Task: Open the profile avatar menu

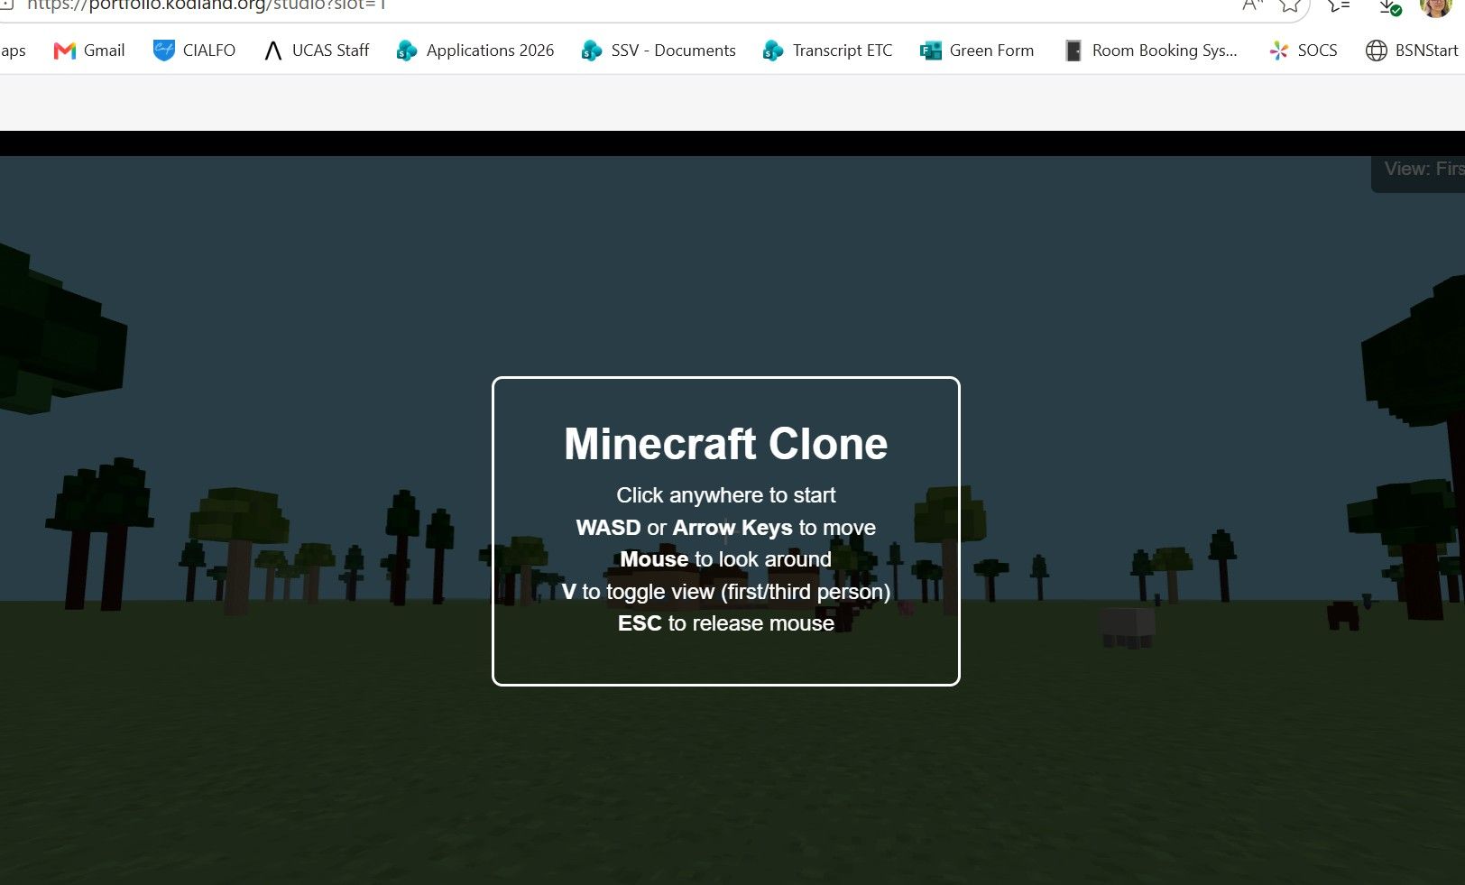Action: click(x=1435, y=7)
